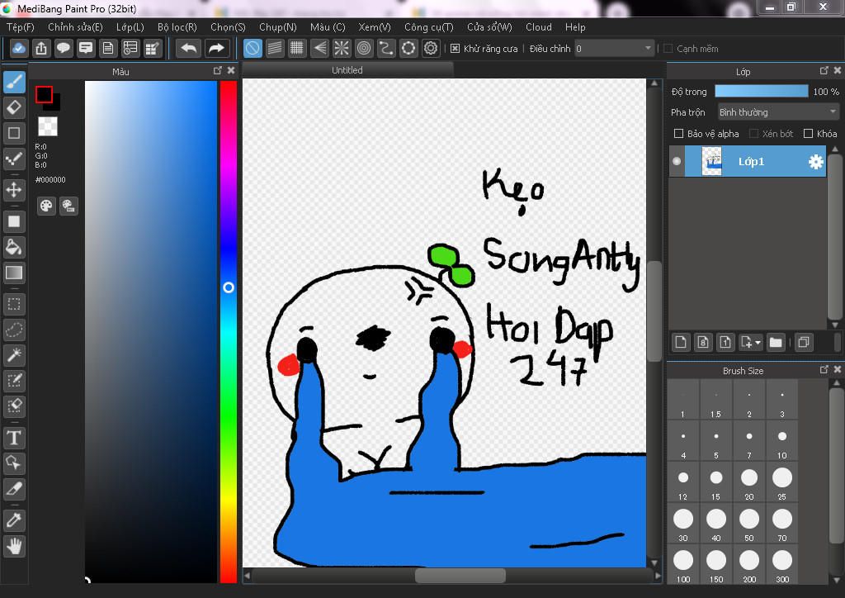Select the Gradient tool

click(x=14, y=273)
